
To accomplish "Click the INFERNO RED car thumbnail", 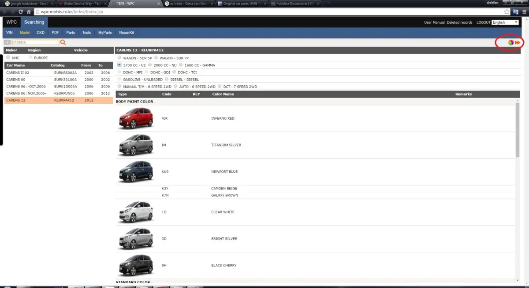I will [136, 118].
